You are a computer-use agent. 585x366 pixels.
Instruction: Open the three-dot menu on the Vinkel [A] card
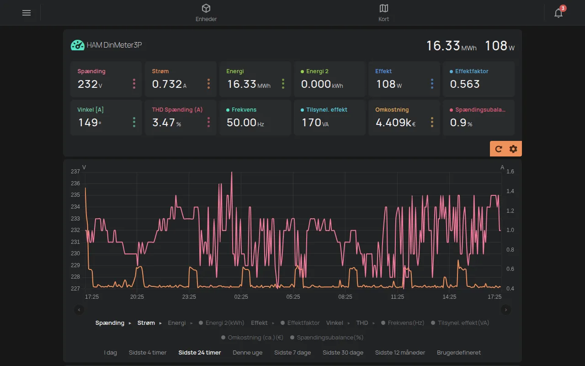pyautogui.click(x=134, y=122)
